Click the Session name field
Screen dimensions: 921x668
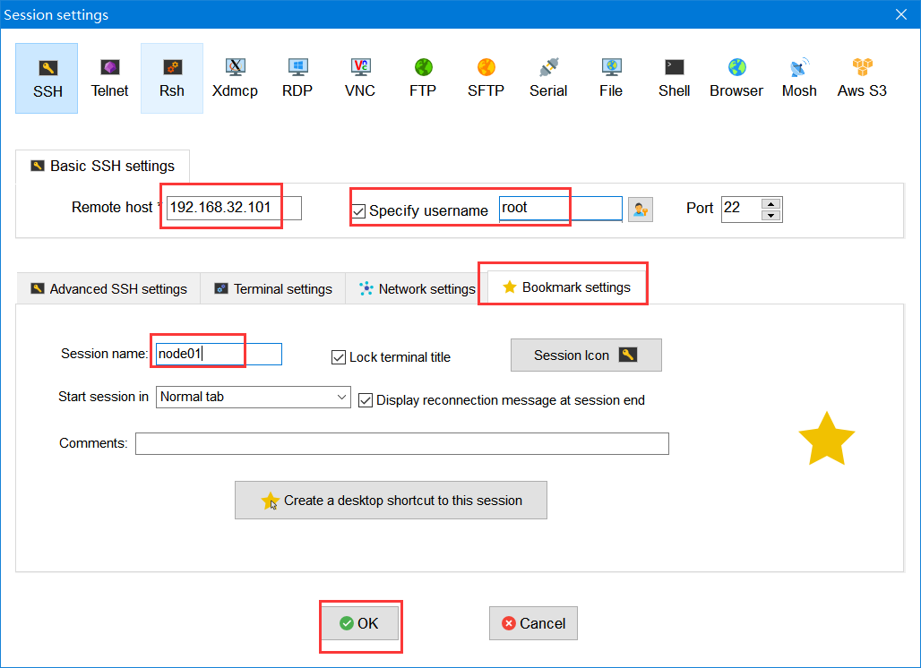(x=219, y=354)
